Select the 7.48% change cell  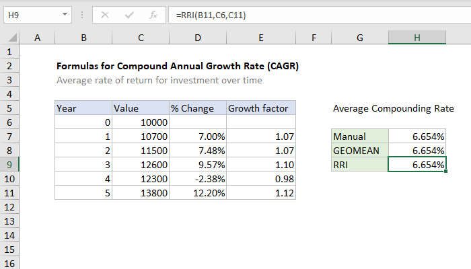pos(198,151)
